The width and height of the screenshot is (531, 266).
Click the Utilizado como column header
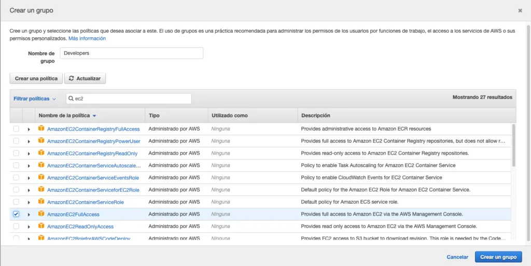(230, 116)
